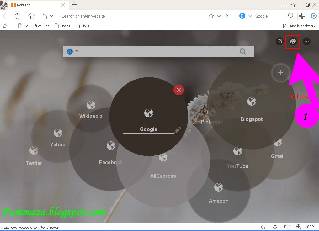Open the downloads icon in status bar

pyautogui.click(x=275, y=227)
